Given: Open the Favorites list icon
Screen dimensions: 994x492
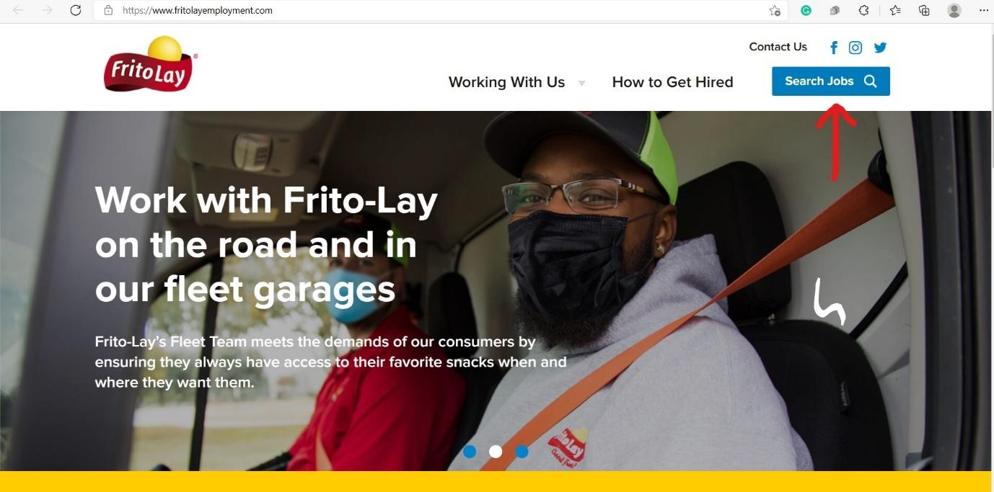Looking at the screenshot, I should pos(895,10).
